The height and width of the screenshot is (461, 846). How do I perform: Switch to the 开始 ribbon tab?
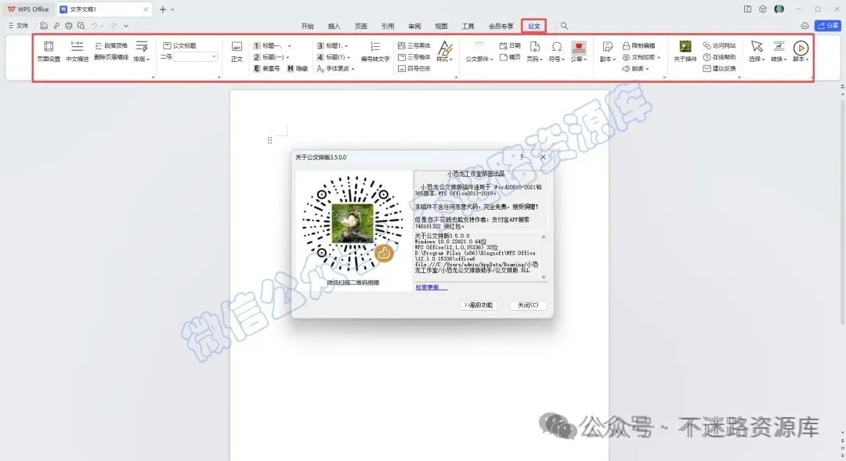coord(308,26)
